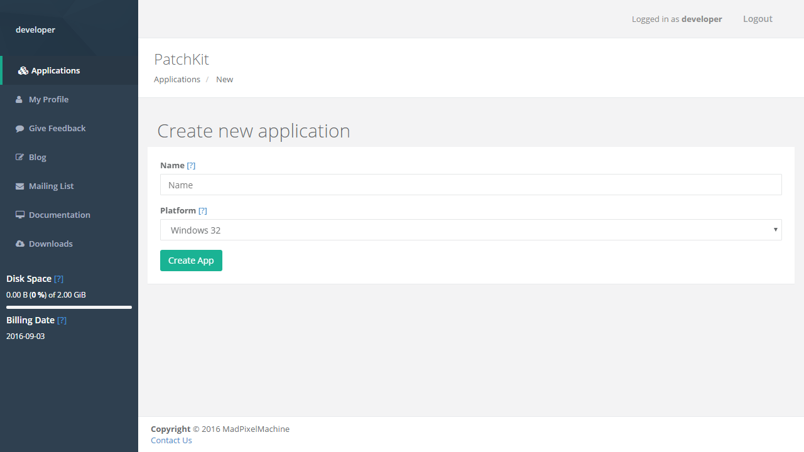Click the Documentation monitor icon
The image size is (804, 452).
19,215
